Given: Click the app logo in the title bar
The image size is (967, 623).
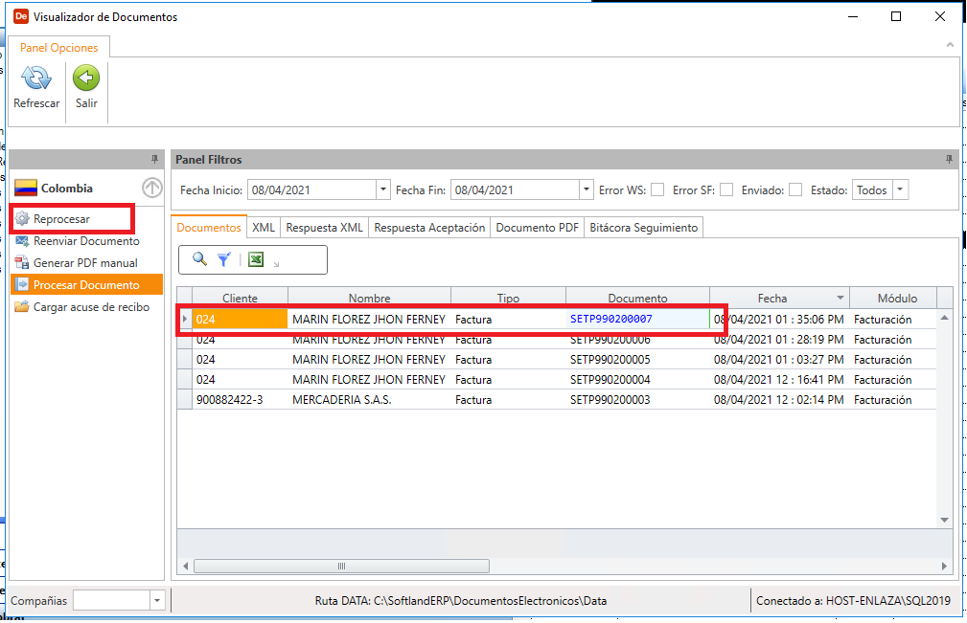Looking at the screenshot, I should click(21, 16).
